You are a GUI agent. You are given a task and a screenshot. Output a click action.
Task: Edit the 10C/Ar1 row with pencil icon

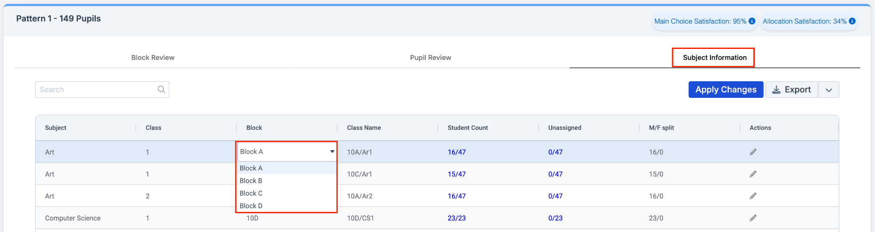click(x=753, y=174)
